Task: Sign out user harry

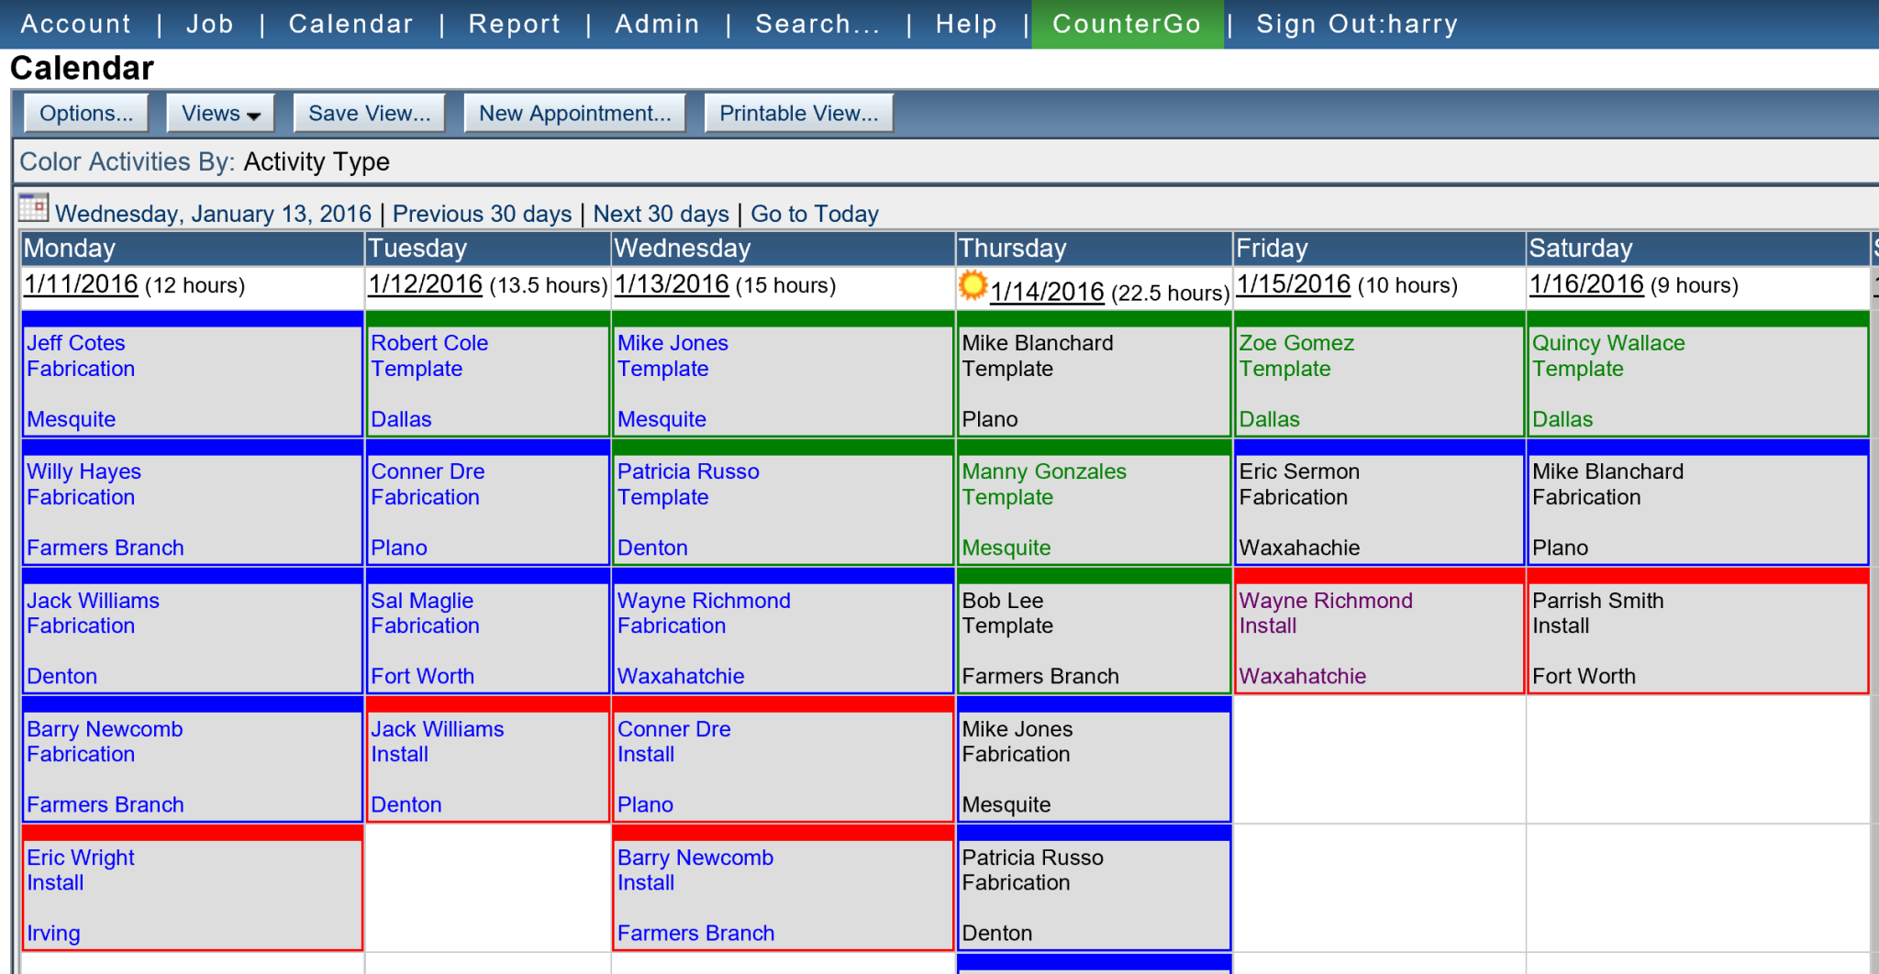Action: (x=1356, y=24)
